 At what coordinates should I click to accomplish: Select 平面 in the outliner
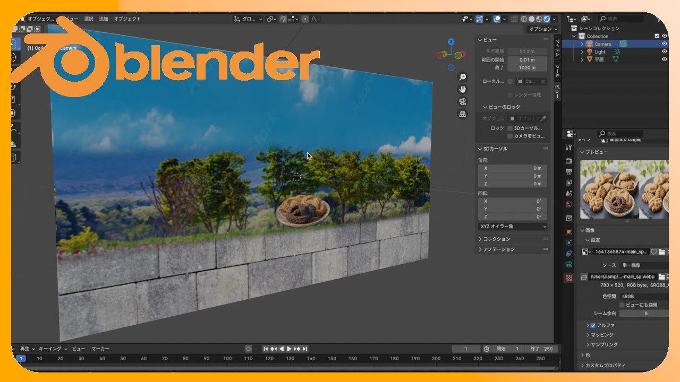(x=599, y=59)
